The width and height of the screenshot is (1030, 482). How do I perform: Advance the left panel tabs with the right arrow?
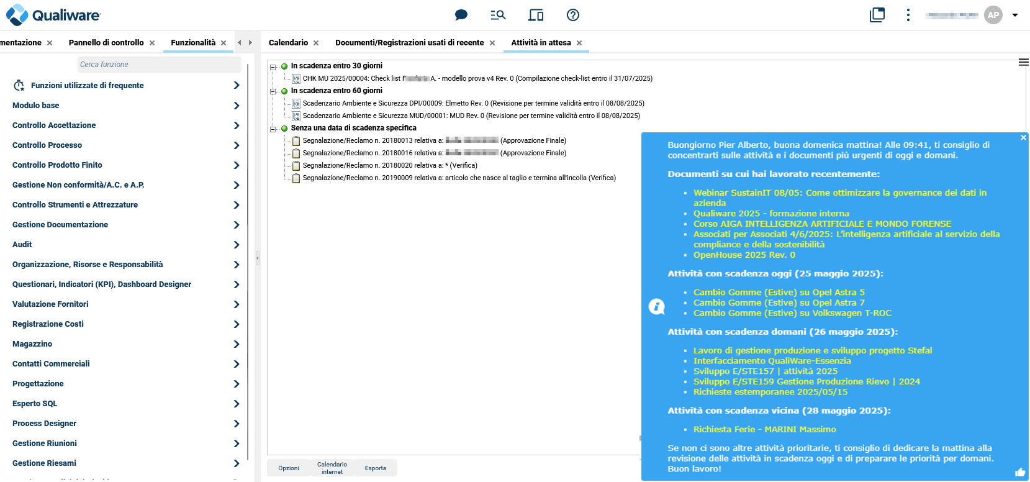coord(250,43)
